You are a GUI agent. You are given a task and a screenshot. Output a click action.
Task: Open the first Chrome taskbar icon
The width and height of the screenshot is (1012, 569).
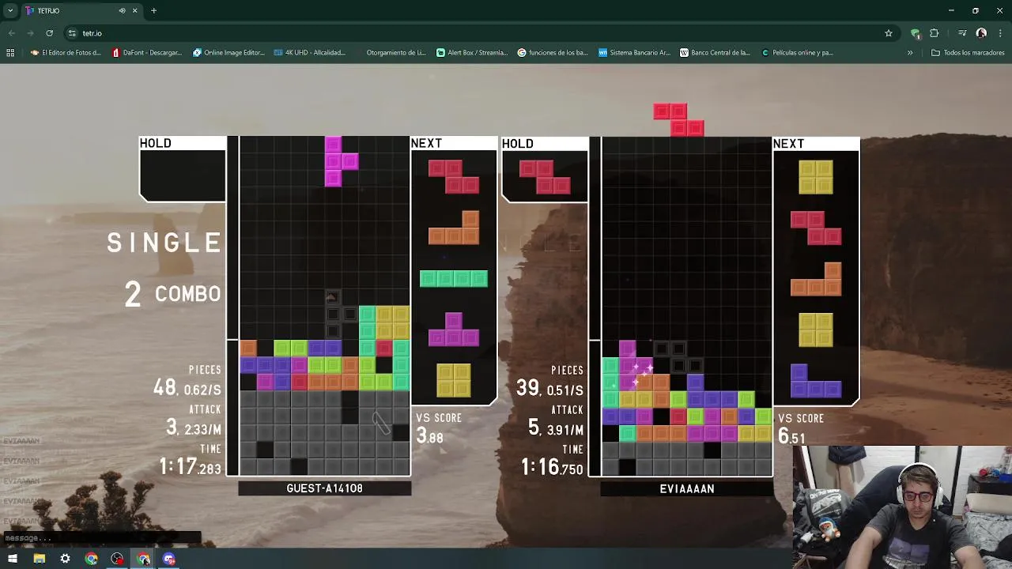91,559
